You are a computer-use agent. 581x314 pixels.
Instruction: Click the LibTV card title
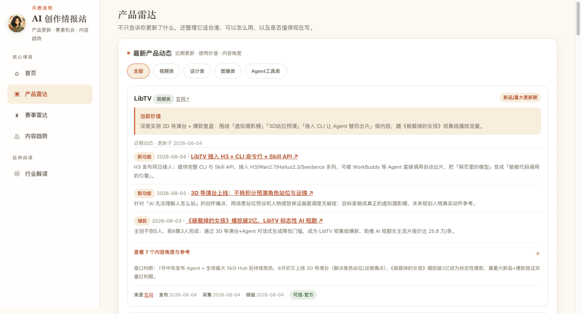pyautogui.click(x=143, y=98)
